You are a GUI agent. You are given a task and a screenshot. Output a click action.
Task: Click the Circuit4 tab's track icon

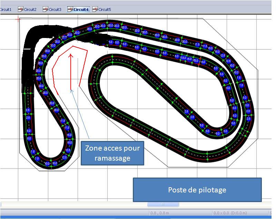pos(70,9)
